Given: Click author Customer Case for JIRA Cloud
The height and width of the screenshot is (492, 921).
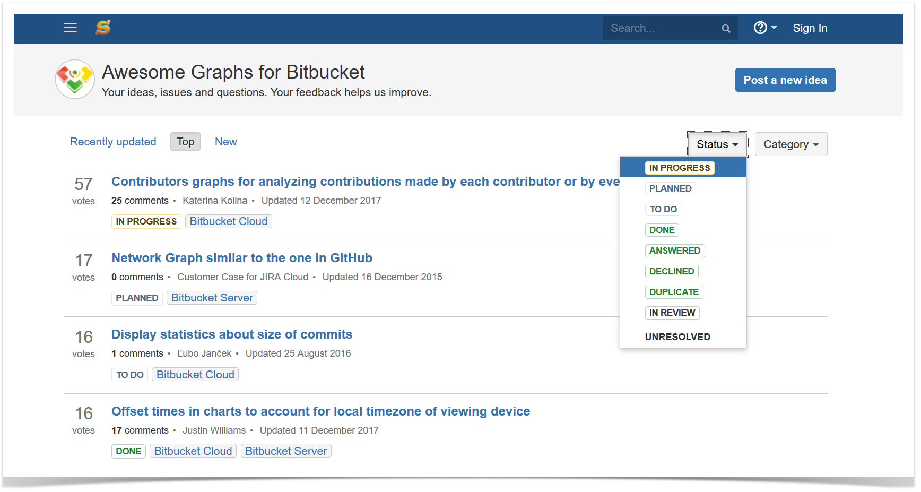Looking at the screenshot, I should pos(242,277).
